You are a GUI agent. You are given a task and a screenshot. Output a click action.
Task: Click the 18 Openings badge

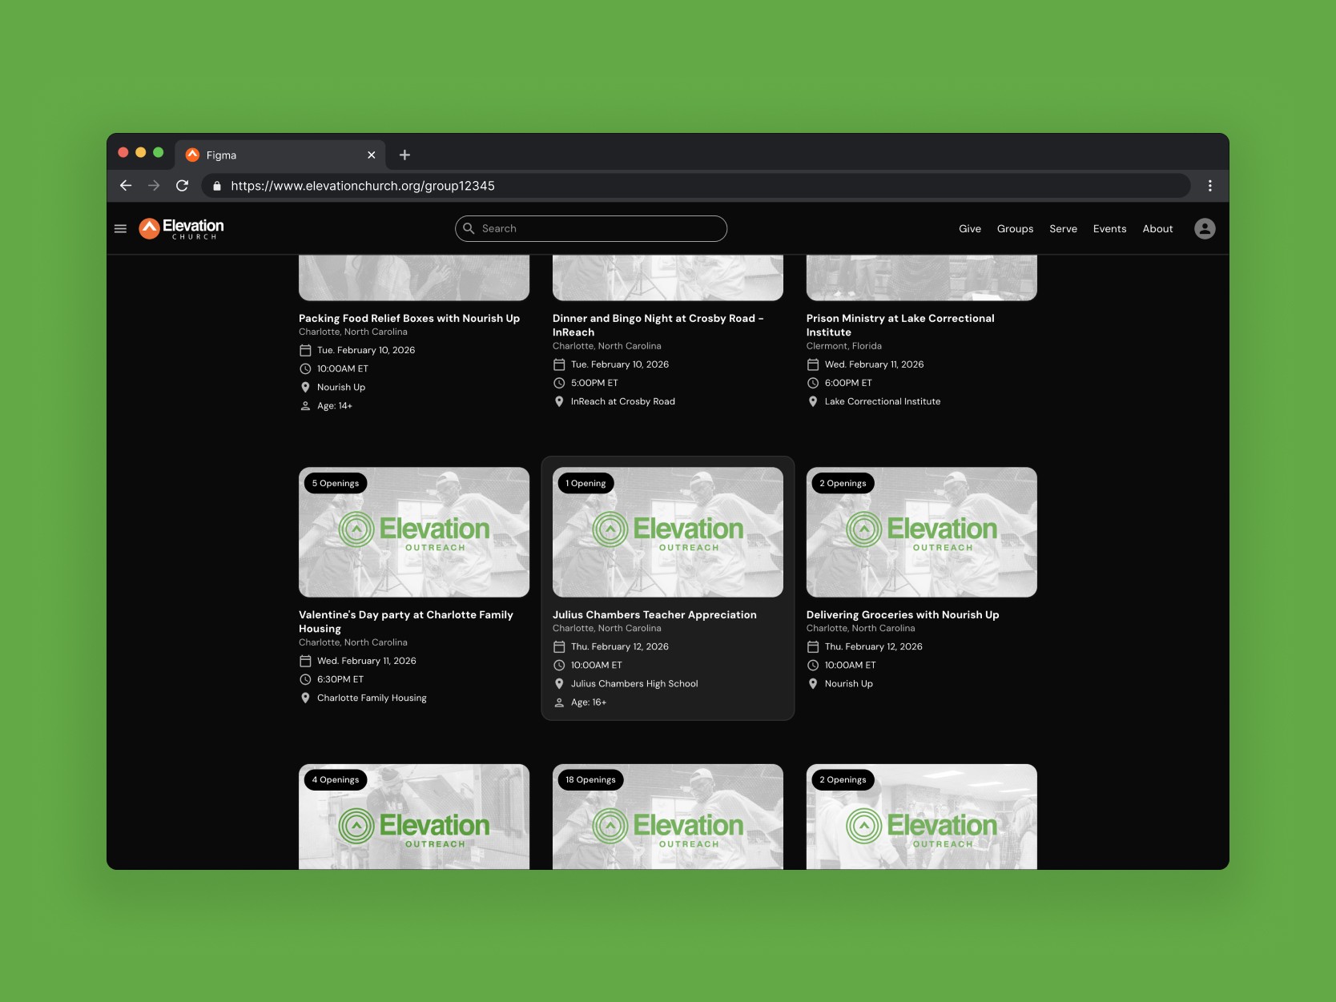pos(590,779)
